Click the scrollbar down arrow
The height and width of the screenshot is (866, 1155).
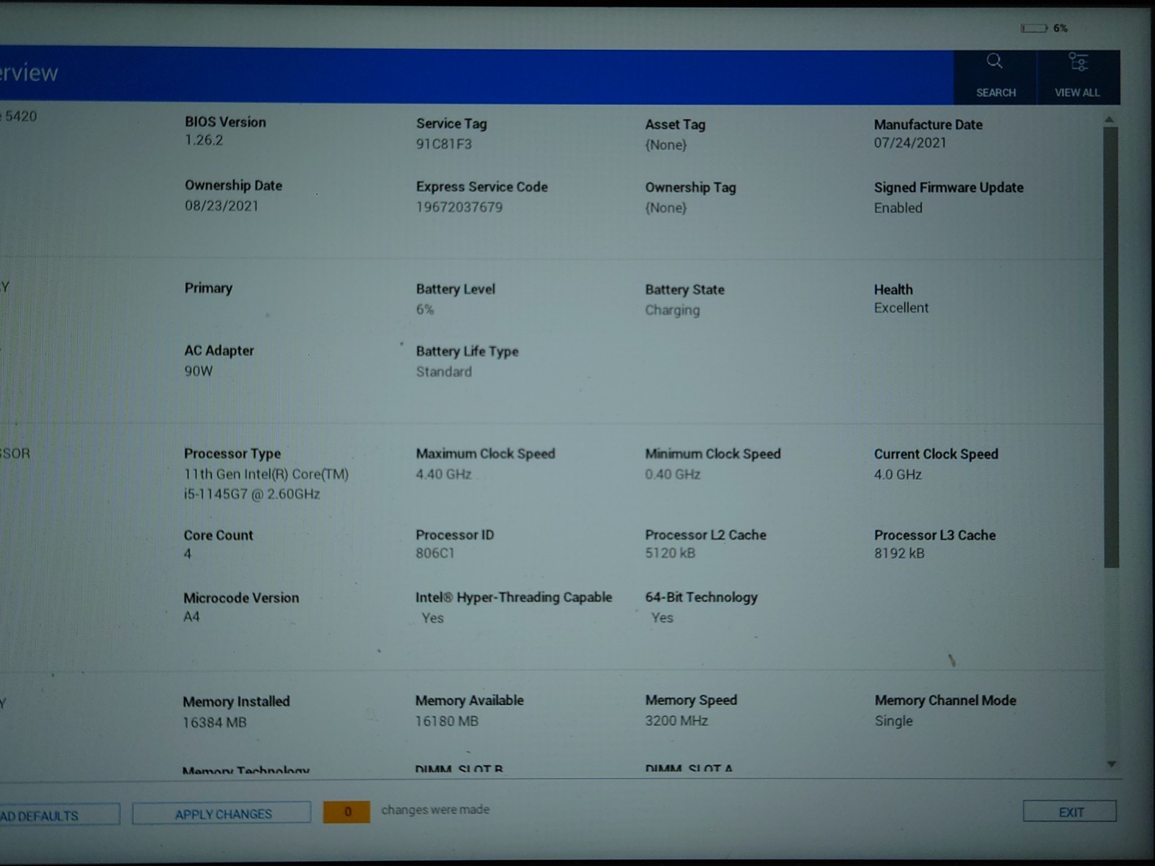click(x=1112, y=764)
